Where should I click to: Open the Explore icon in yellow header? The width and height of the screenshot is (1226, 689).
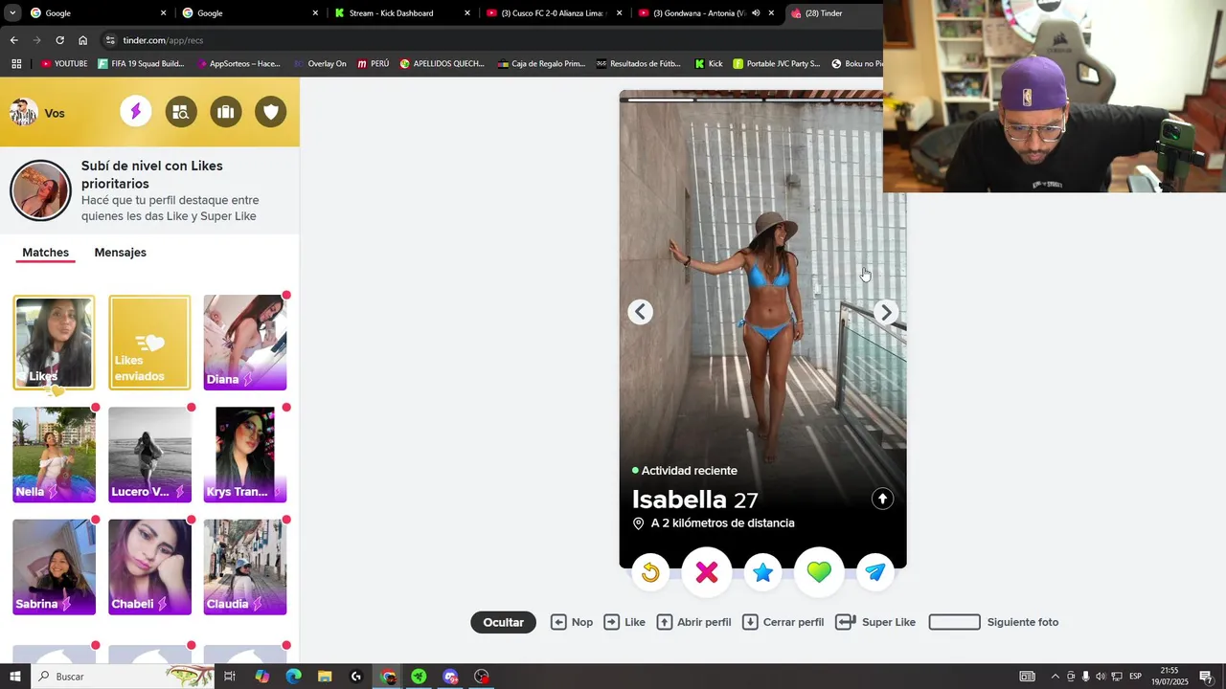click(x=181, y=112)
